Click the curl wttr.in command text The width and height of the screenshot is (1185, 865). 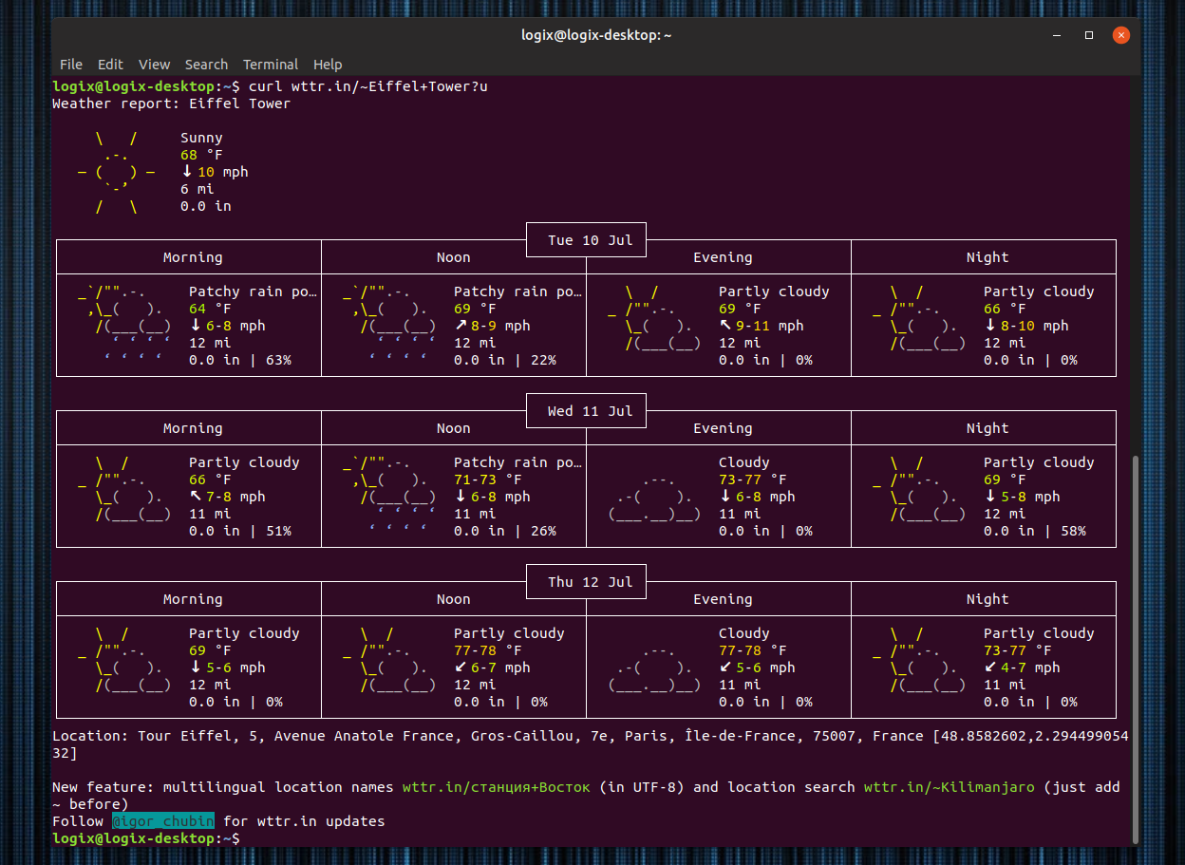[x=370, y=85]
